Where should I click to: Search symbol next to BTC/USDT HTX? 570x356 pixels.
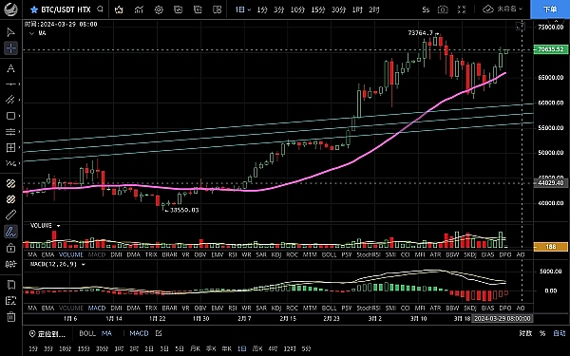point(101,9)
